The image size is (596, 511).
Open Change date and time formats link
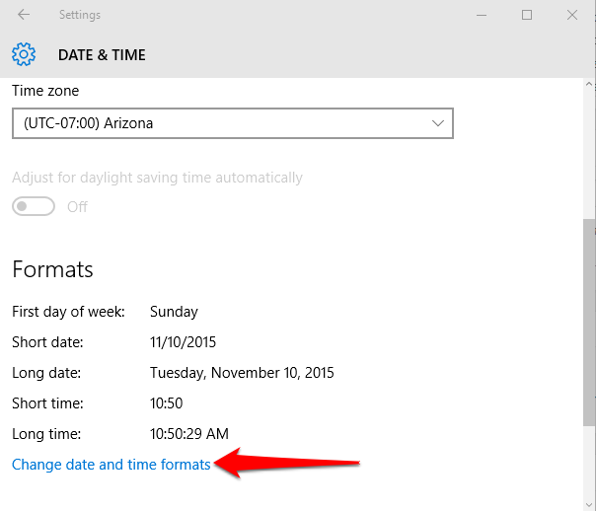coord(111,465)
